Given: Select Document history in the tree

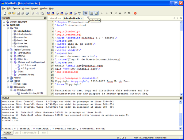Looking at the screenshot, I should click(x=26, y=75).
